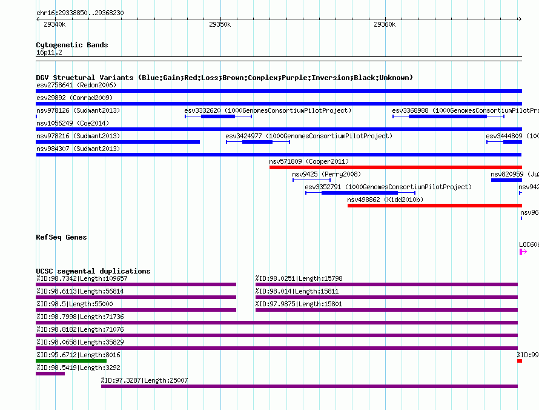Viewport: 539px width, 410px height.
Task: Select short purple bar %ID:98.5419 Length:3292
Action: [x=50, y=374]
